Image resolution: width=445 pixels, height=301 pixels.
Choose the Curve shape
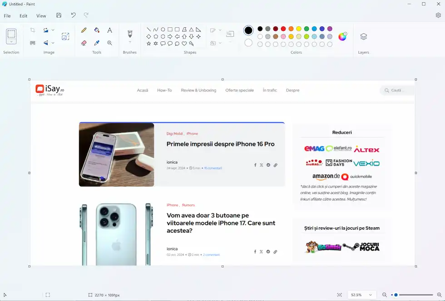[156, 29]
